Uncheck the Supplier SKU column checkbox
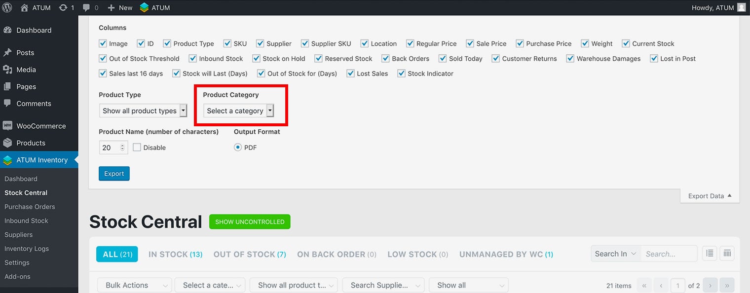The height and width of the screenshot is (293, 750). click(x=305, y=43)
